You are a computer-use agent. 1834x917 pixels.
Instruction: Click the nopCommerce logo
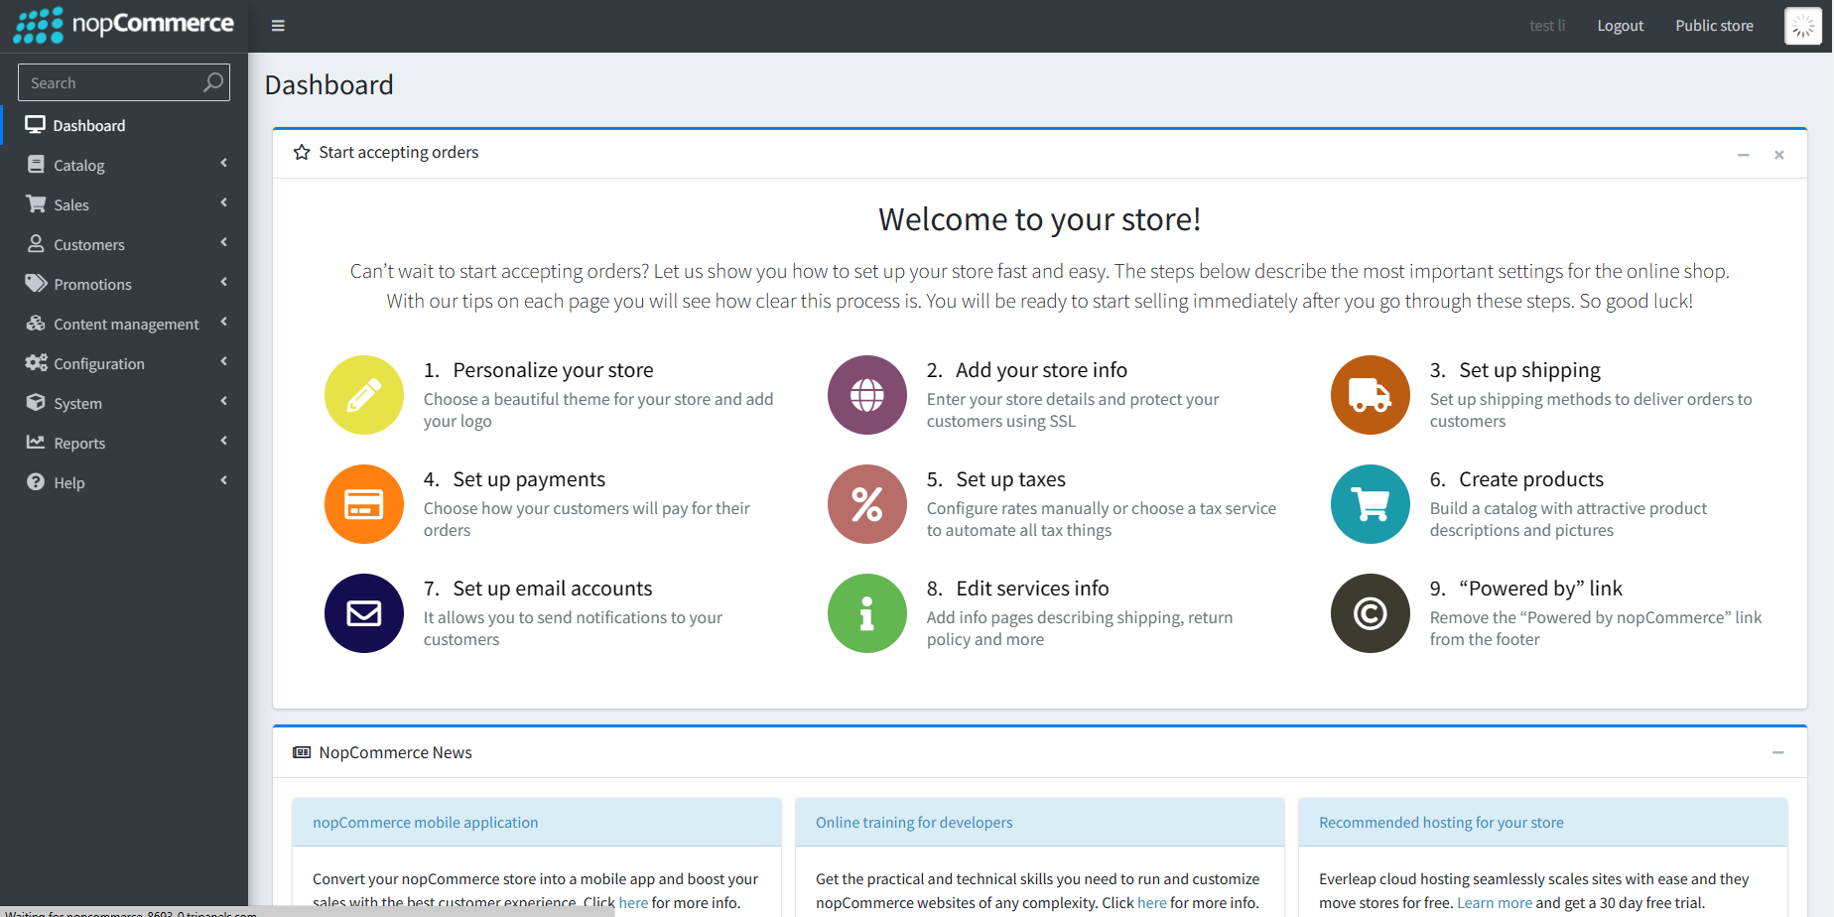(124, 25)
